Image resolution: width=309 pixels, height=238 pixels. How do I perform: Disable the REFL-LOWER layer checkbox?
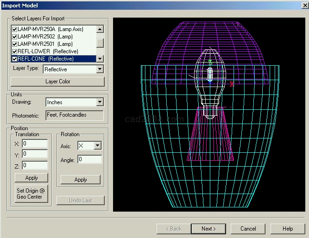click(14, 51)
